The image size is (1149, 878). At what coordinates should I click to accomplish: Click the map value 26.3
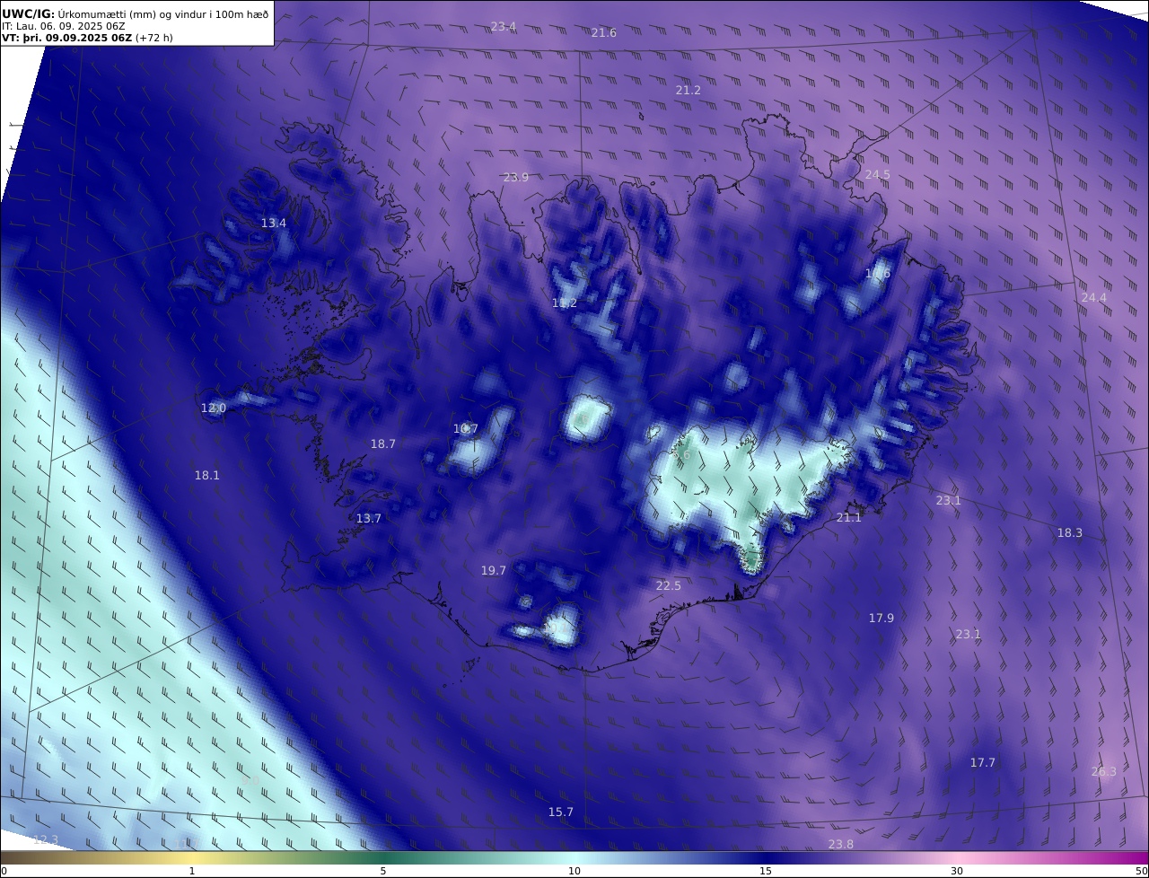(x=1104, y=772)
